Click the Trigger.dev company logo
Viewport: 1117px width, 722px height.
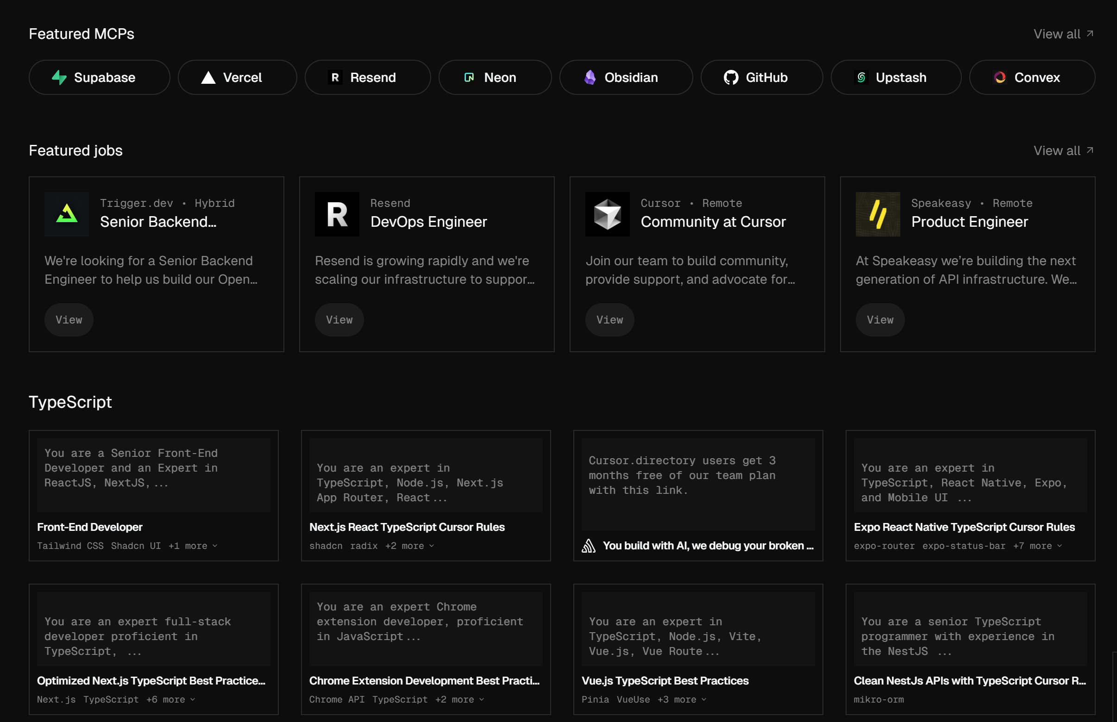click(x=67, y=214)
